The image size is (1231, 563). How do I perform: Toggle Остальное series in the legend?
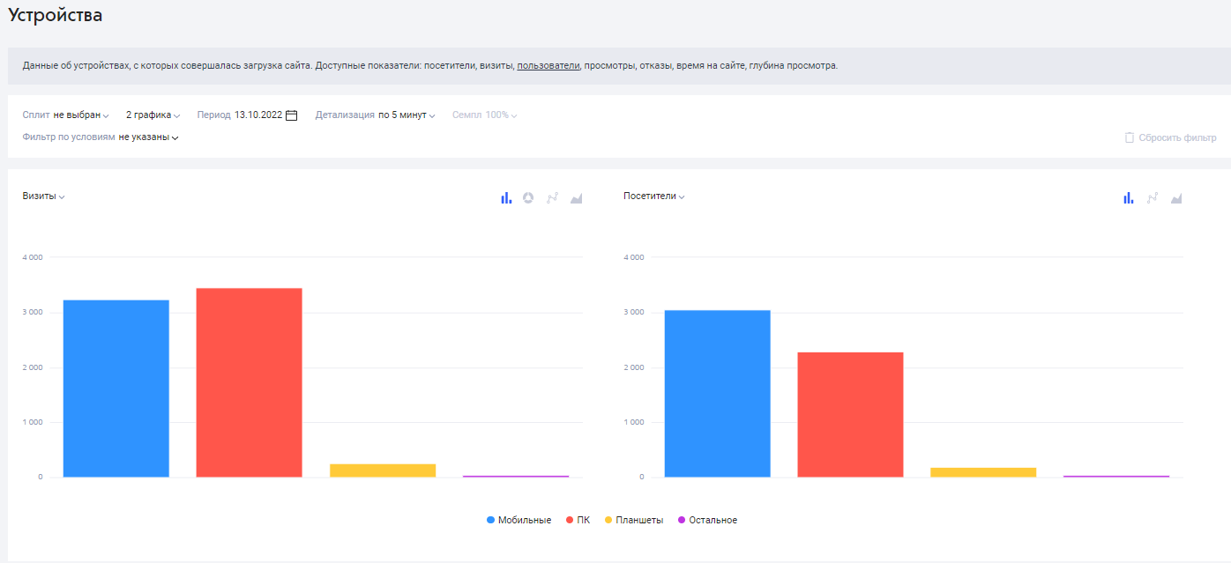(707, 520)
